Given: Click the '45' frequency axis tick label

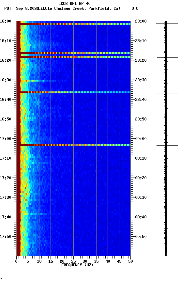Looking at the screenshot, I should (x=119, y=261).
